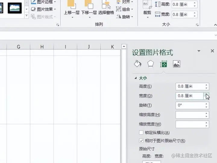The width and height of the screenshot is (217, 163).
Task: Select column H header
Action: click(42, 47)
